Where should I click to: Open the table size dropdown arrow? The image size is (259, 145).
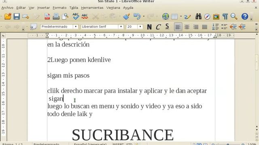[181, 16]
